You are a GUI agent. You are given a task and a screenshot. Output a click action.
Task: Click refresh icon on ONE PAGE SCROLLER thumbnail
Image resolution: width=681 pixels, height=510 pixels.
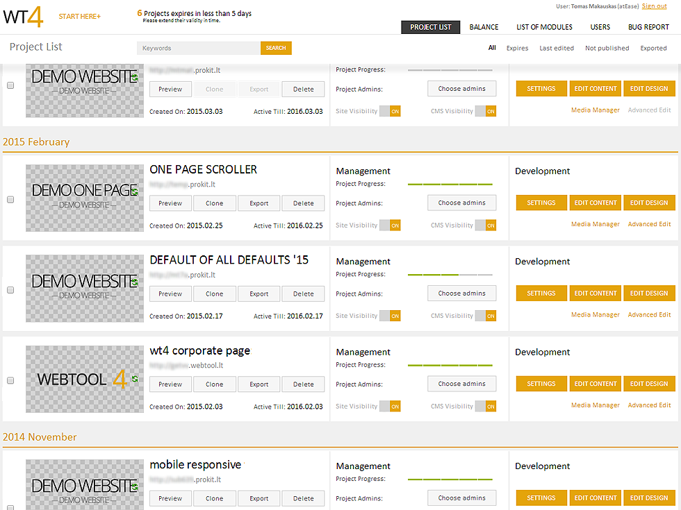point(134,190)
